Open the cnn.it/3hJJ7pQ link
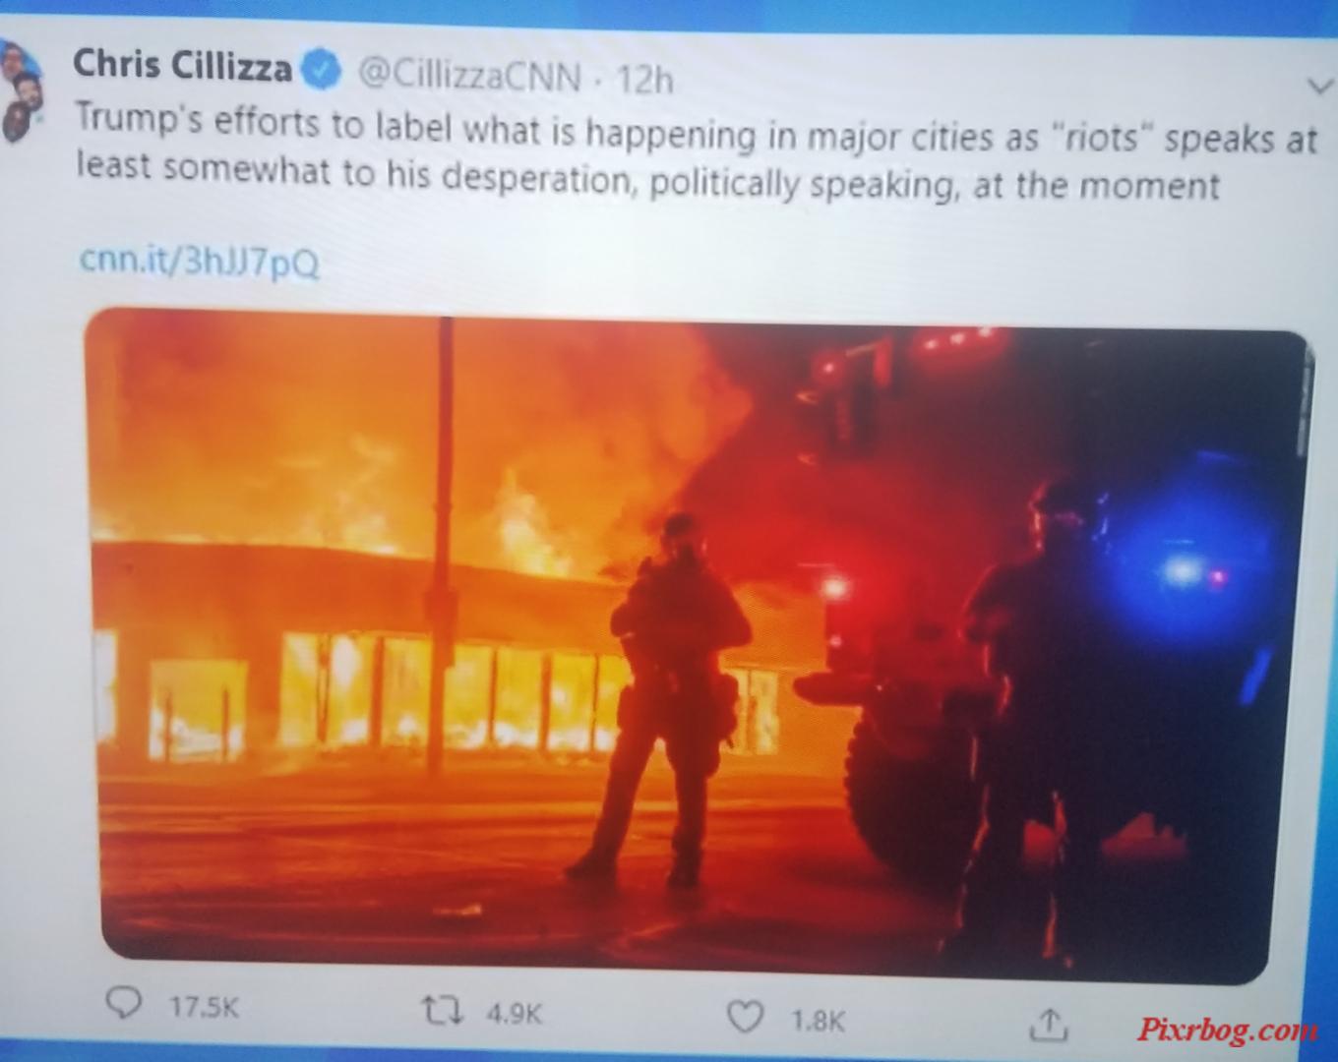This screenshot has width=1338, height=1062. (200, 262)
